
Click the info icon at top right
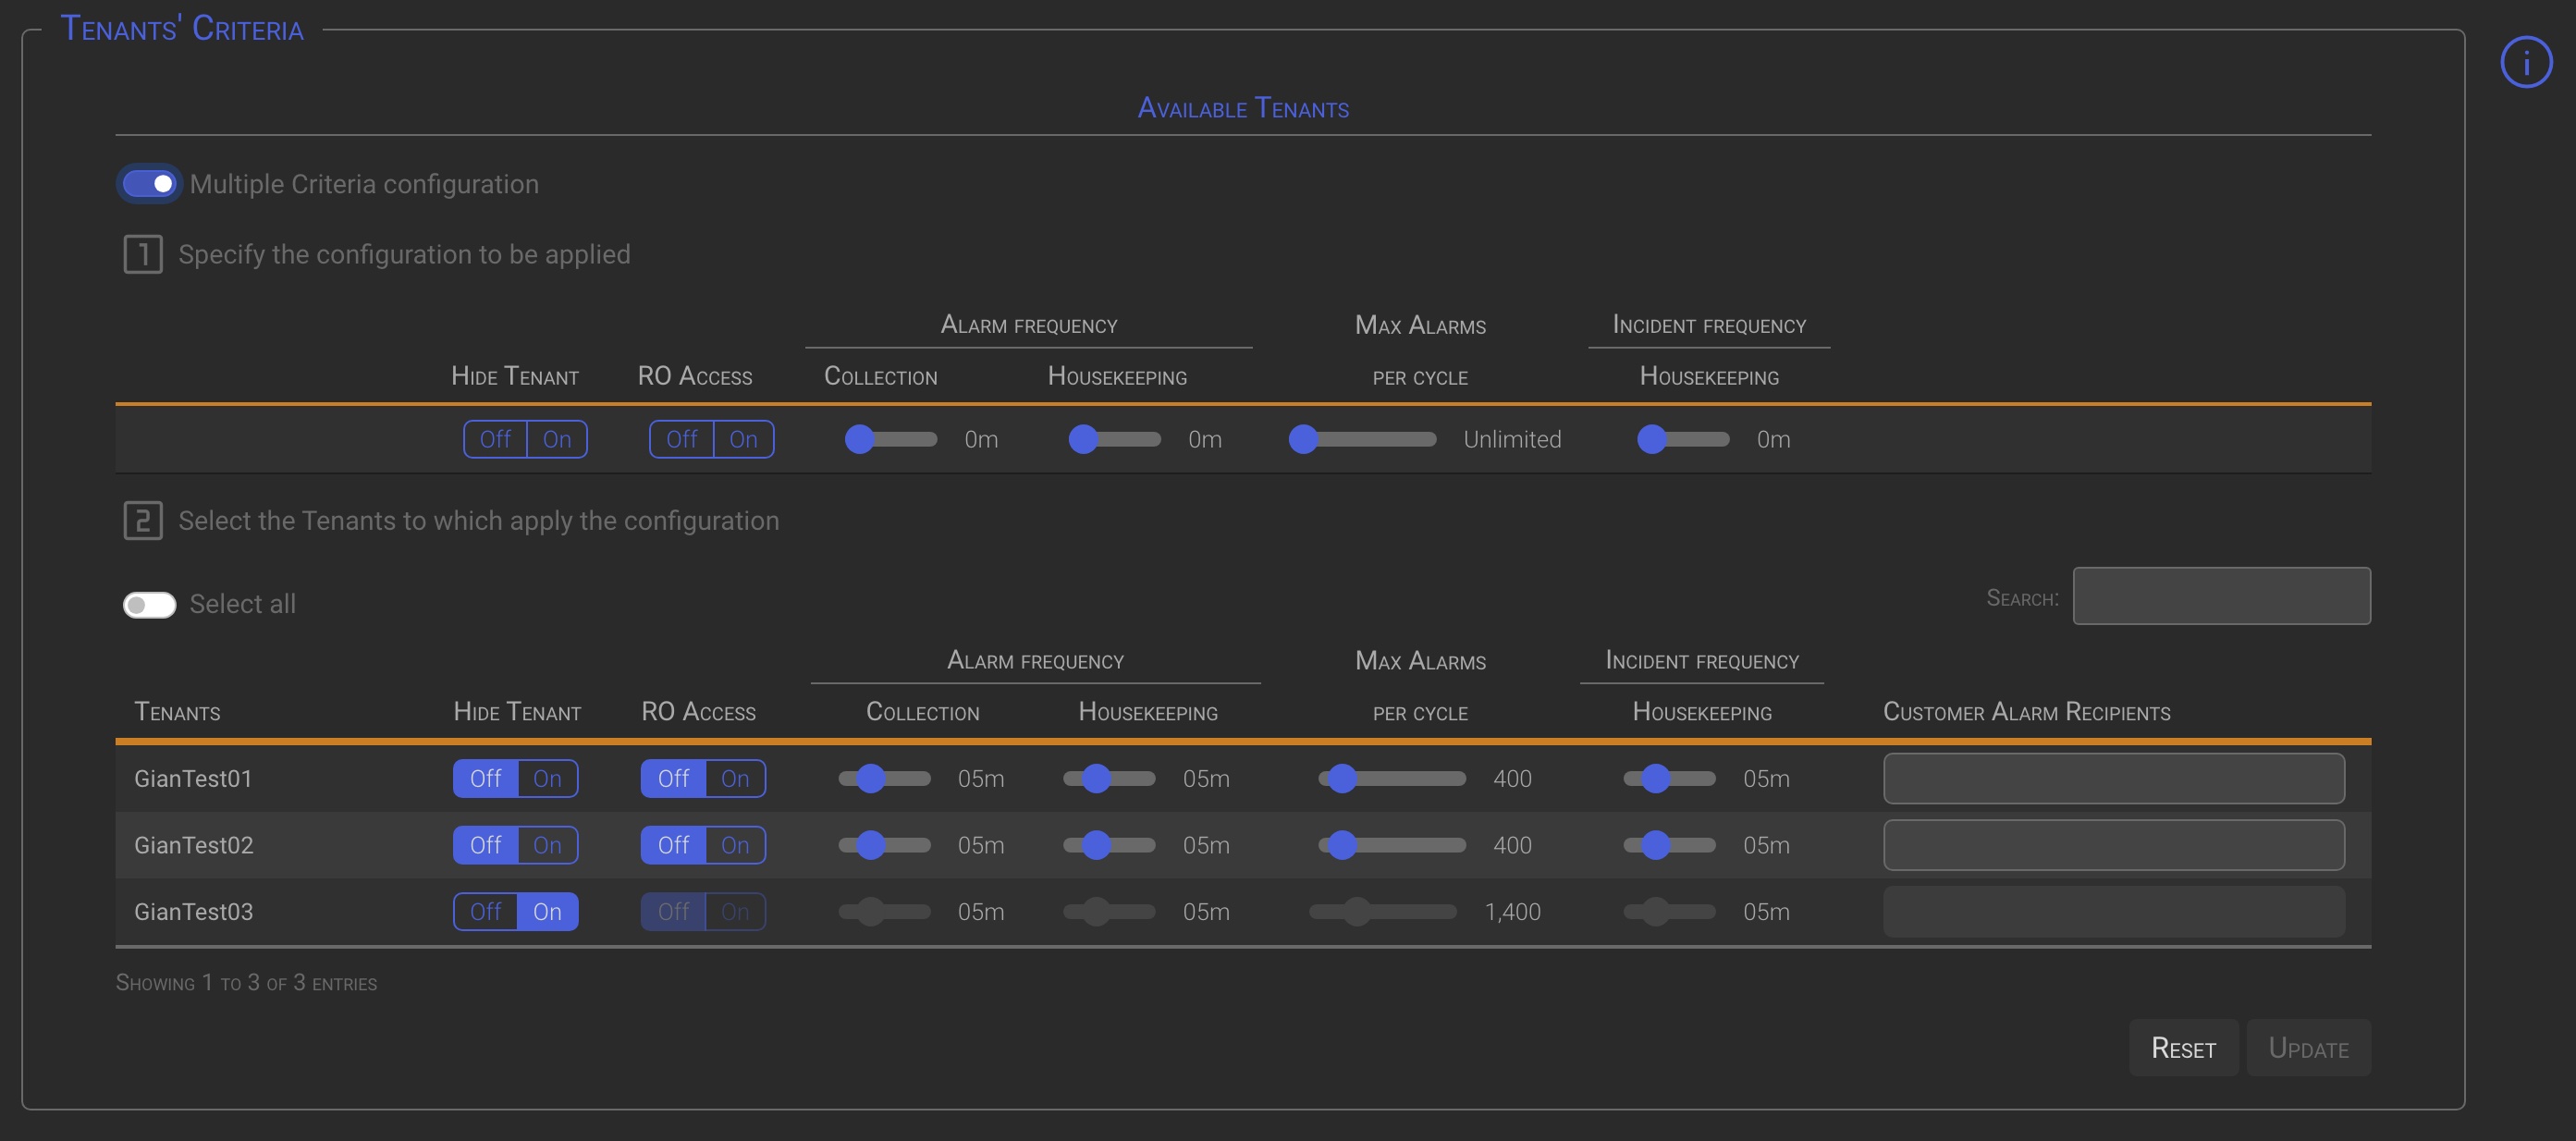2525,63
